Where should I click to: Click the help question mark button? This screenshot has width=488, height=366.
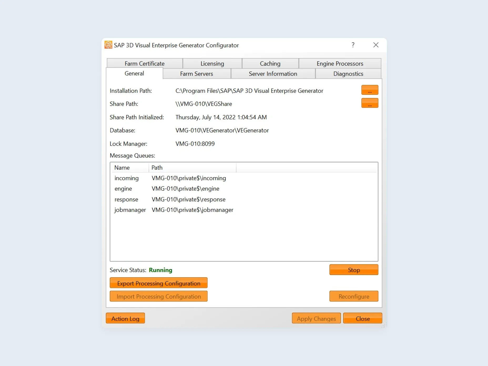coord(353,45)
